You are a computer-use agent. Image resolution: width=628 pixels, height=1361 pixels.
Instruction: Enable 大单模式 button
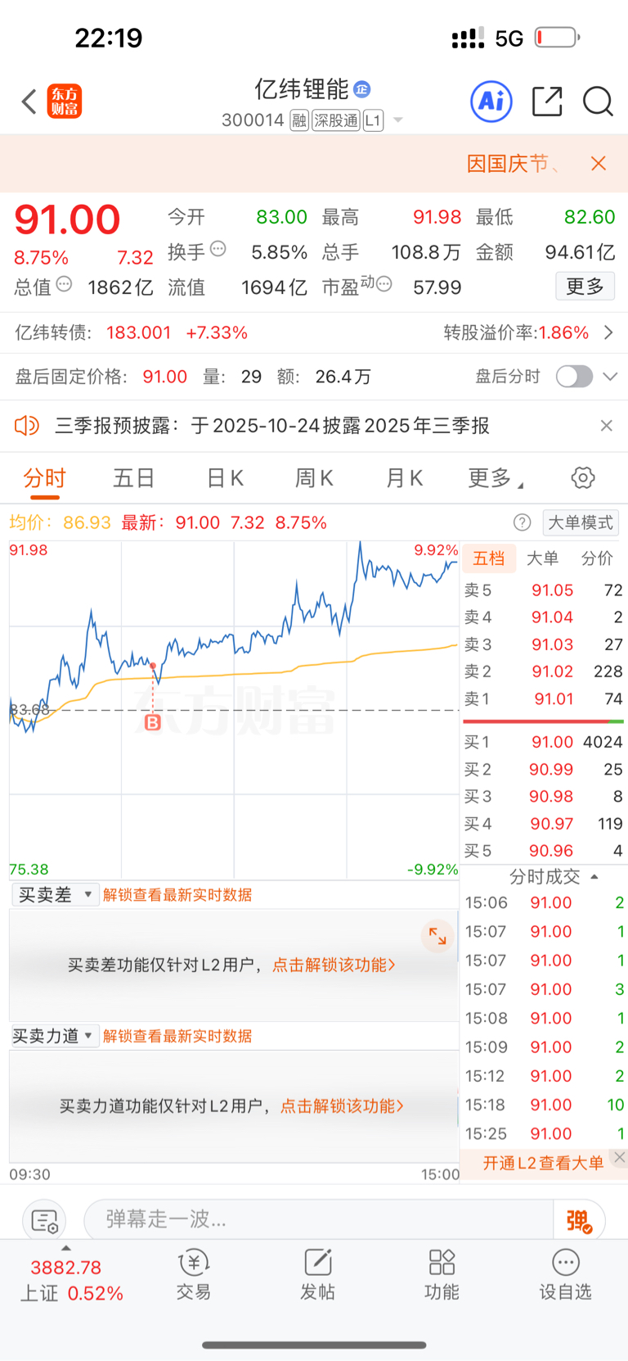[x=581, y=522]
